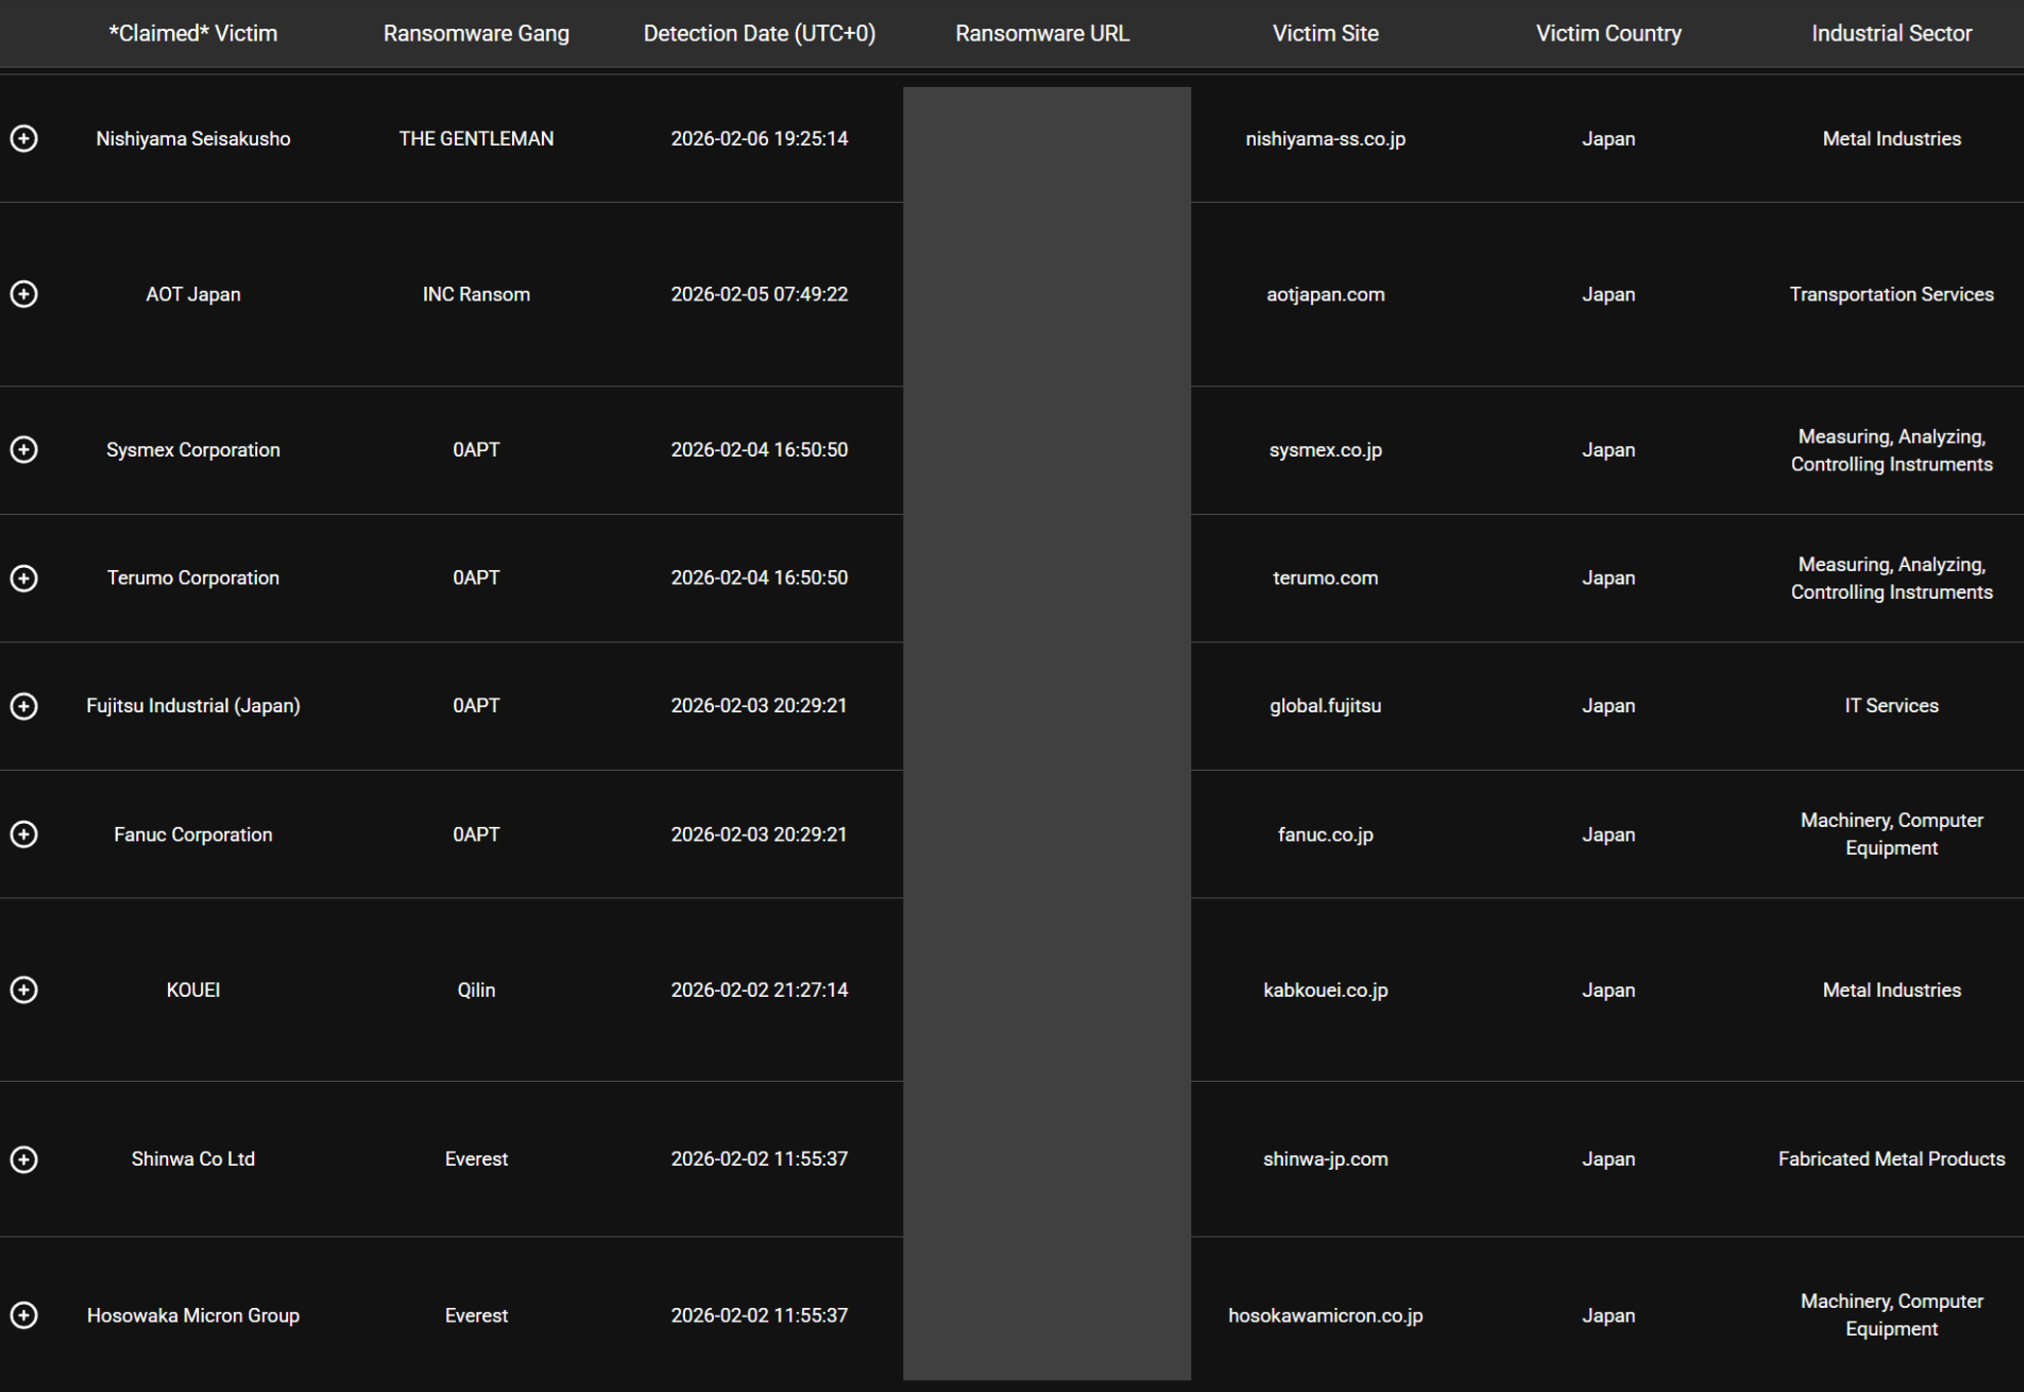Click the Industrial Sector column header
The width and height of the screenshot is (2024, 1392).
(1891, 34)
